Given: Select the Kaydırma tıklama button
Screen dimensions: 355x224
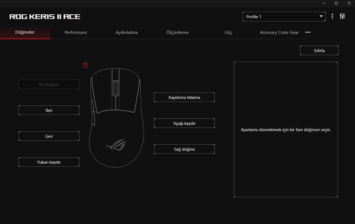Looking at the screenshot, I should 184,97.
